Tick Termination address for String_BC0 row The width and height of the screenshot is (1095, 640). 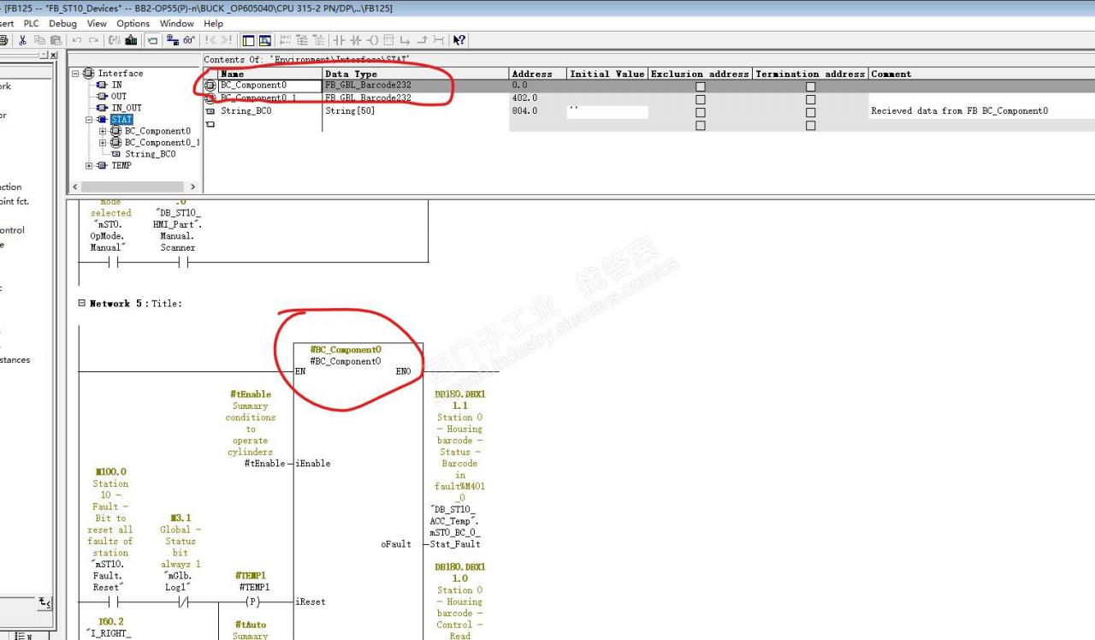point(810,112)
